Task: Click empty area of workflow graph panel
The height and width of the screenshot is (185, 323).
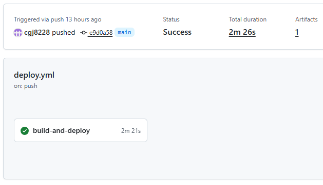Action: [x=226, y=123]
